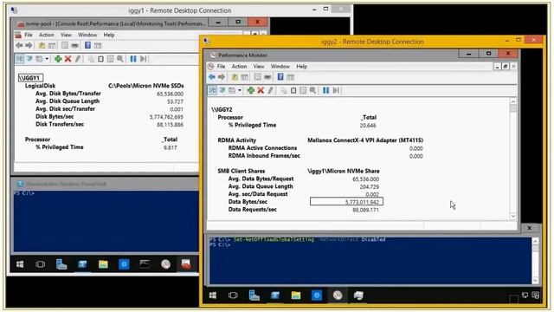This screenshot has height=312, width=554.
Task: Go up one level in iggy2 monitor
Action: pyautogui.click(x=235, y=77)
